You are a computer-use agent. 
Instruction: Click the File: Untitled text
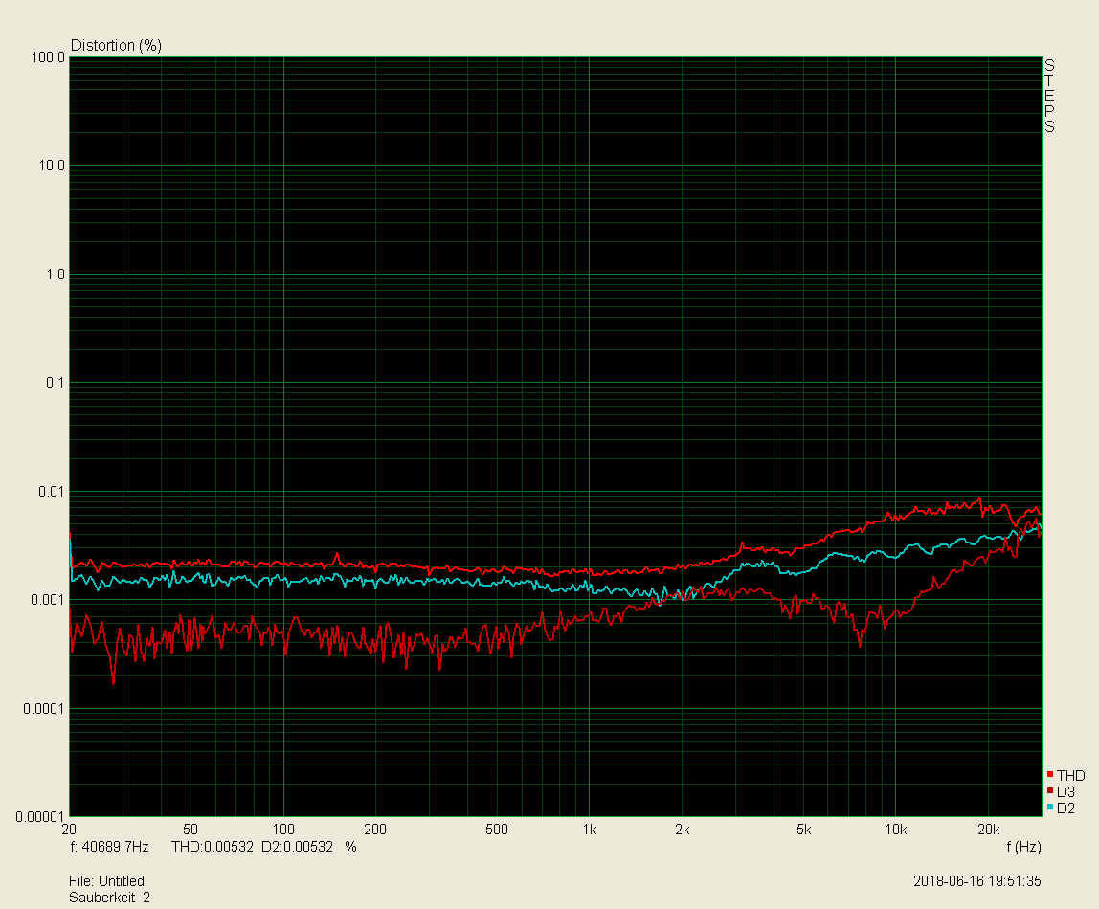click(x=106, y=881)
